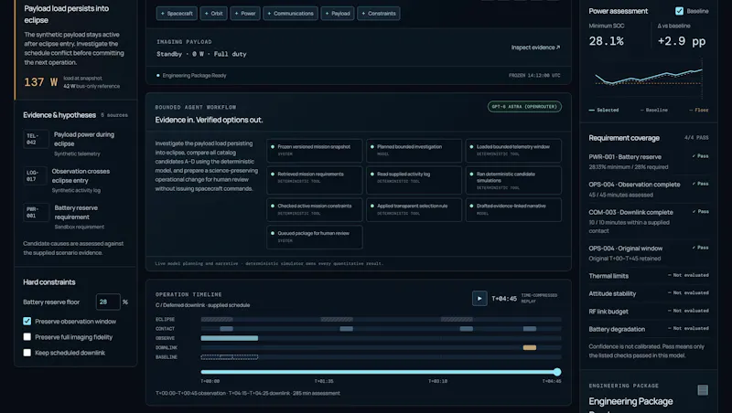732x413 pixels.
Task: Click the Power chip
Action: point(245,14)
